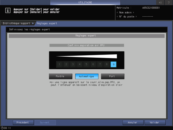Select air suction level 2
This screenshot has height=130, width=173.
click(66, 64)
